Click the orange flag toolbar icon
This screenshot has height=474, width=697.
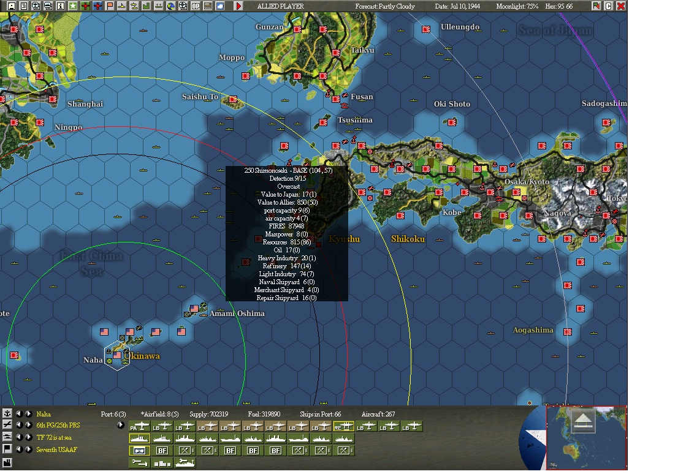[x=110, y=6]
